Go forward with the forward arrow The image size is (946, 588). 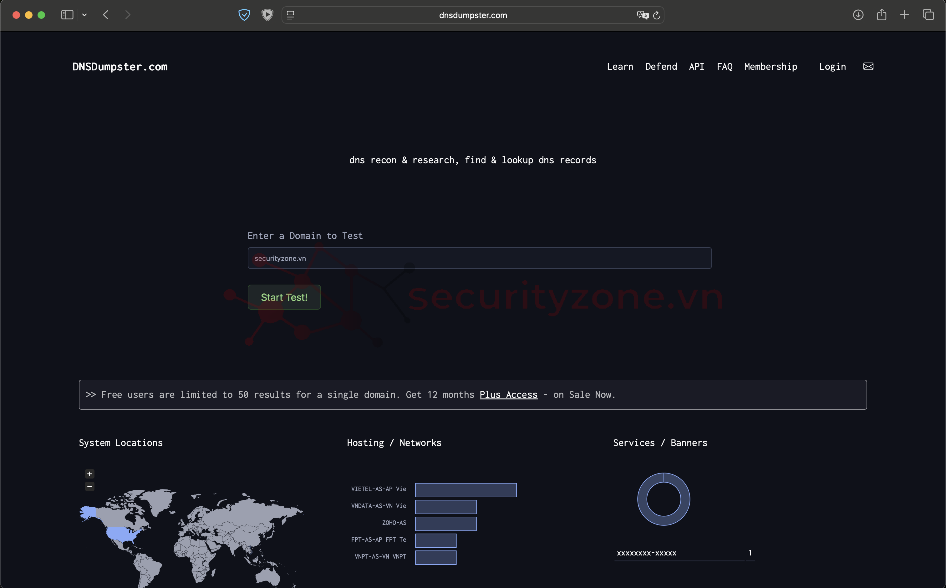pos(128,15)
